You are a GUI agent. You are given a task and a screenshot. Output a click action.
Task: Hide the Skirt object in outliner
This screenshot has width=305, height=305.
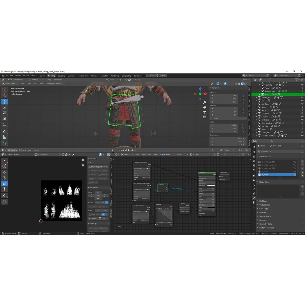tap(302, 94)
